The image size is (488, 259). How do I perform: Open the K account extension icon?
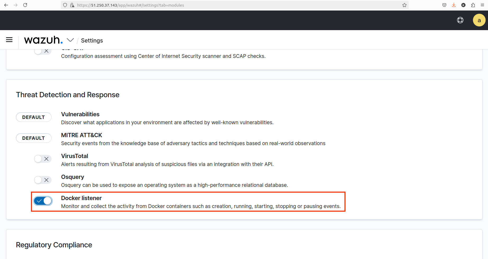click(463, 5)
